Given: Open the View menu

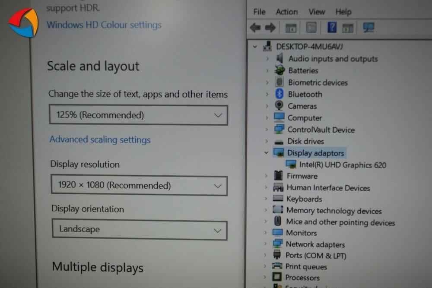Looking at the screenshot, I should [x=317, y=12].
